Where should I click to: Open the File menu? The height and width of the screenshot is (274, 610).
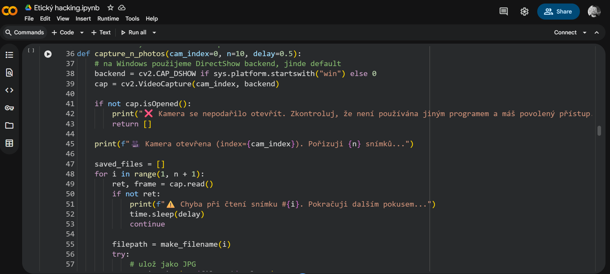click(29, 19)
